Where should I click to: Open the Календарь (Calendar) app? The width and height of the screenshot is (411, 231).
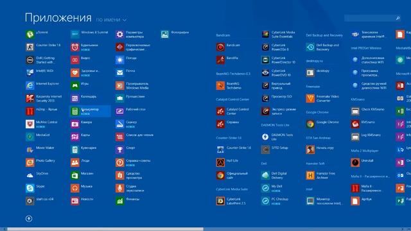pyautogui.click(x=83, y=98)
